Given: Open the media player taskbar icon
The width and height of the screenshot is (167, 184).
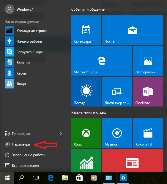Looking at the screenshot, I should point(94,178).
